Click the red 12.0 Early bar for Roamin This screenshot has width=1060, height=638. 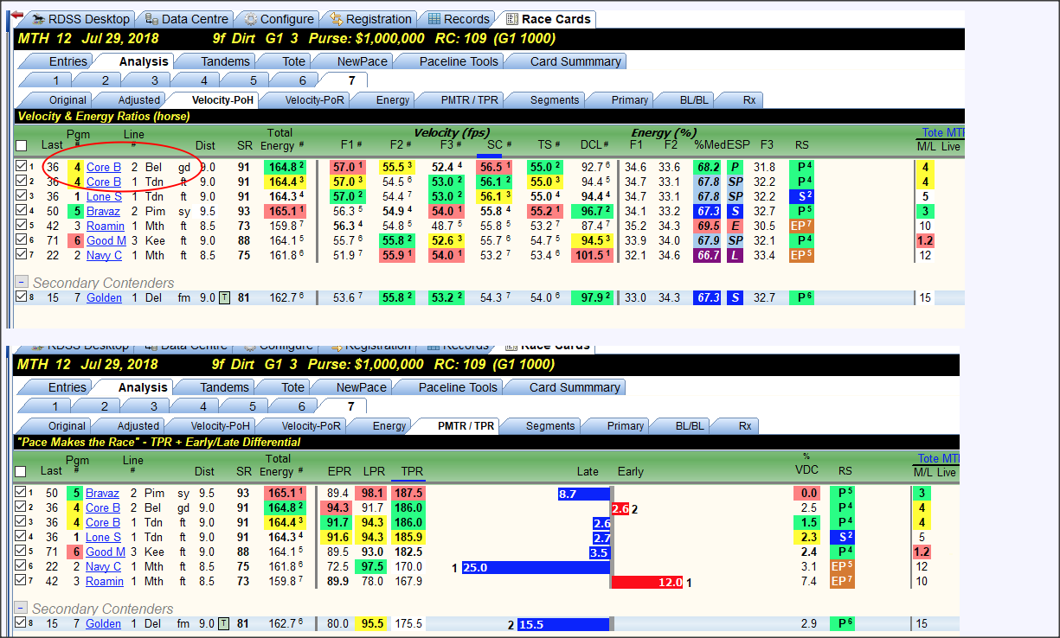[x=648, y=582]
